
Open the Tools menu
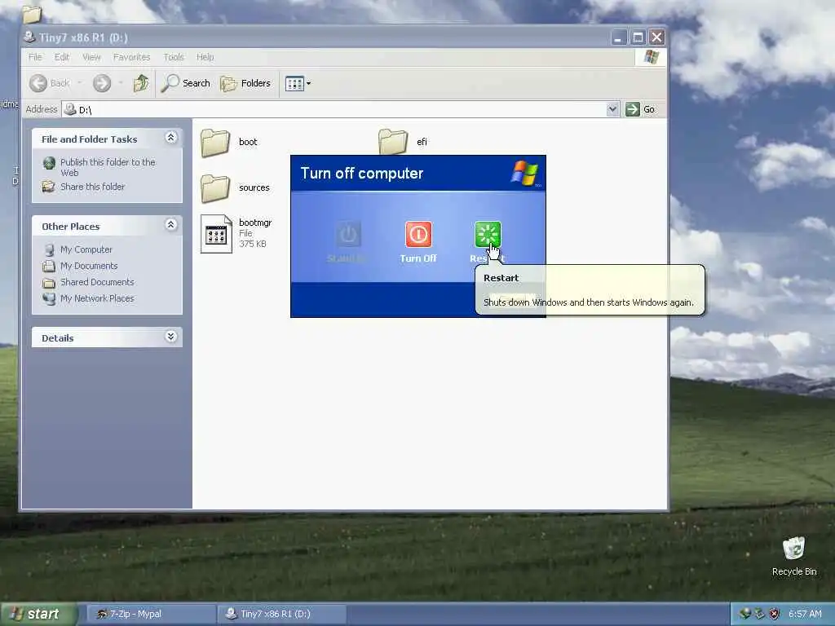pyautogui.click(x=174, y=57)
